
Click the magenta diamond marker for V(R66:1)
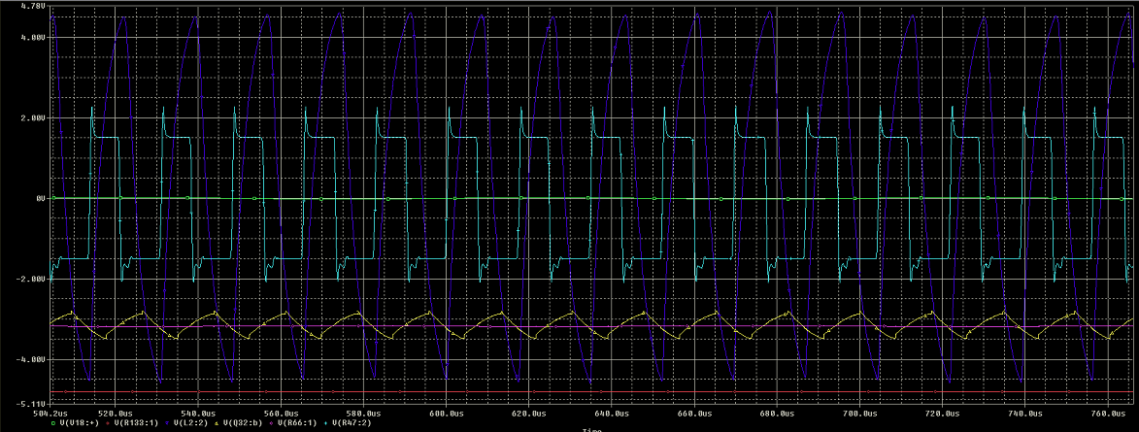click(x=272, y=423)
